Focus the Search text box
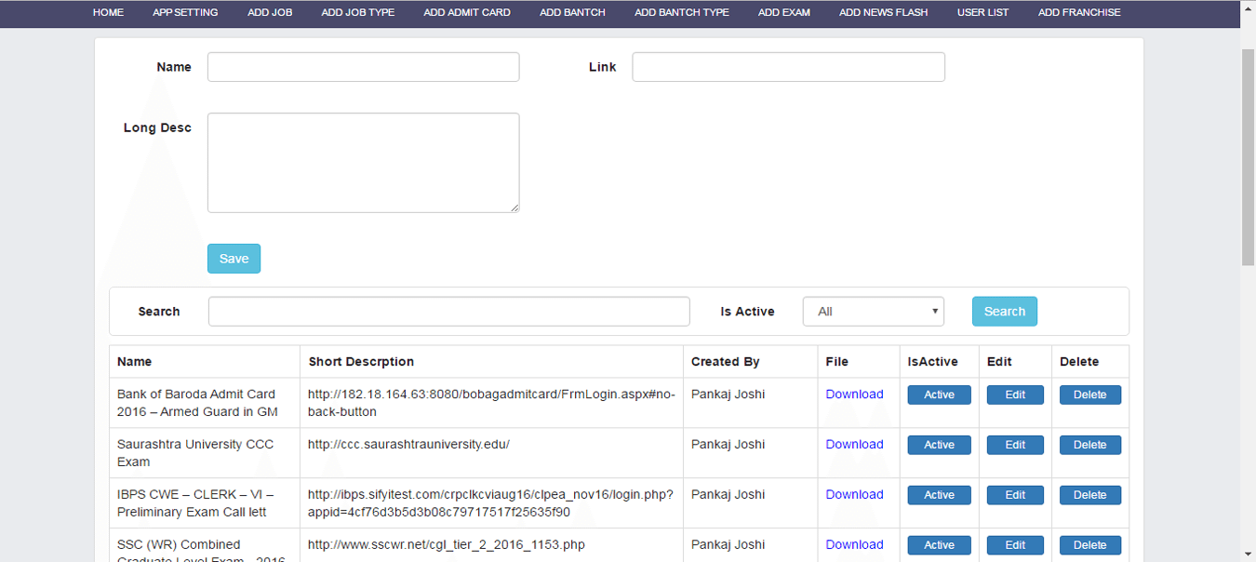The image size is (1256, 562). [448, 312]
